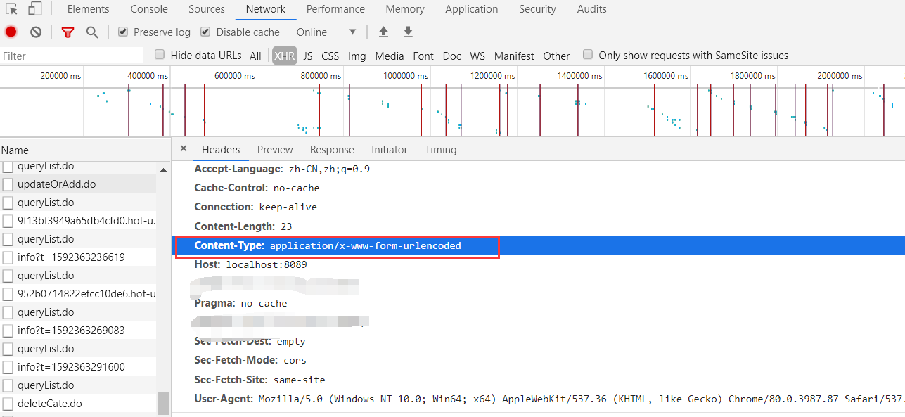Filter requests by WS type

click(477, 56)
